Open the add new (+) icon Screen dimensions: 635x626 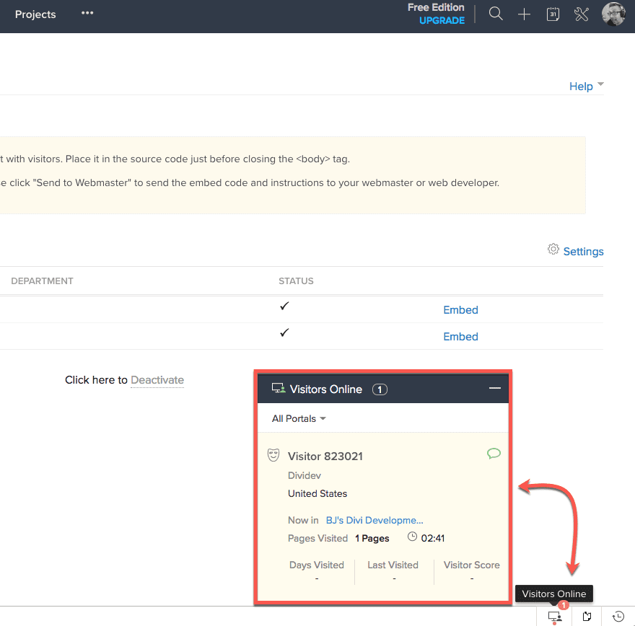(524, 14)
